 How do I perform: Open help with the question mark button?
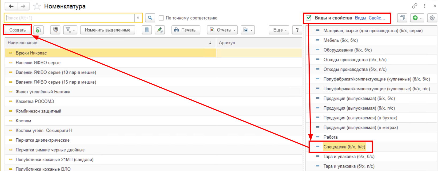297,30
